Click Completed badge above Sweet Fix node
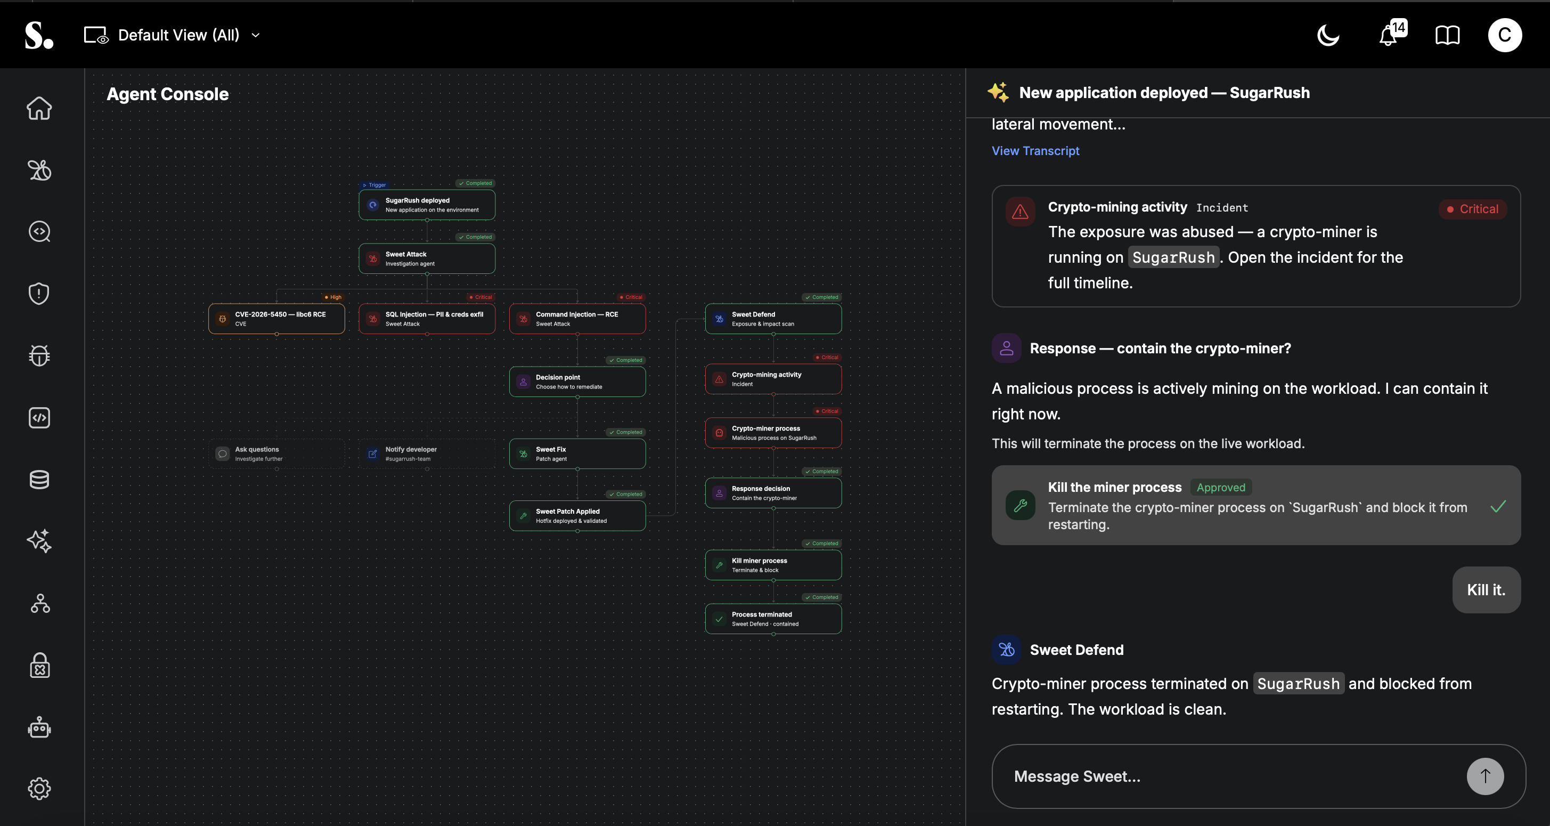 pyautogui.click(x=626, y=432)
